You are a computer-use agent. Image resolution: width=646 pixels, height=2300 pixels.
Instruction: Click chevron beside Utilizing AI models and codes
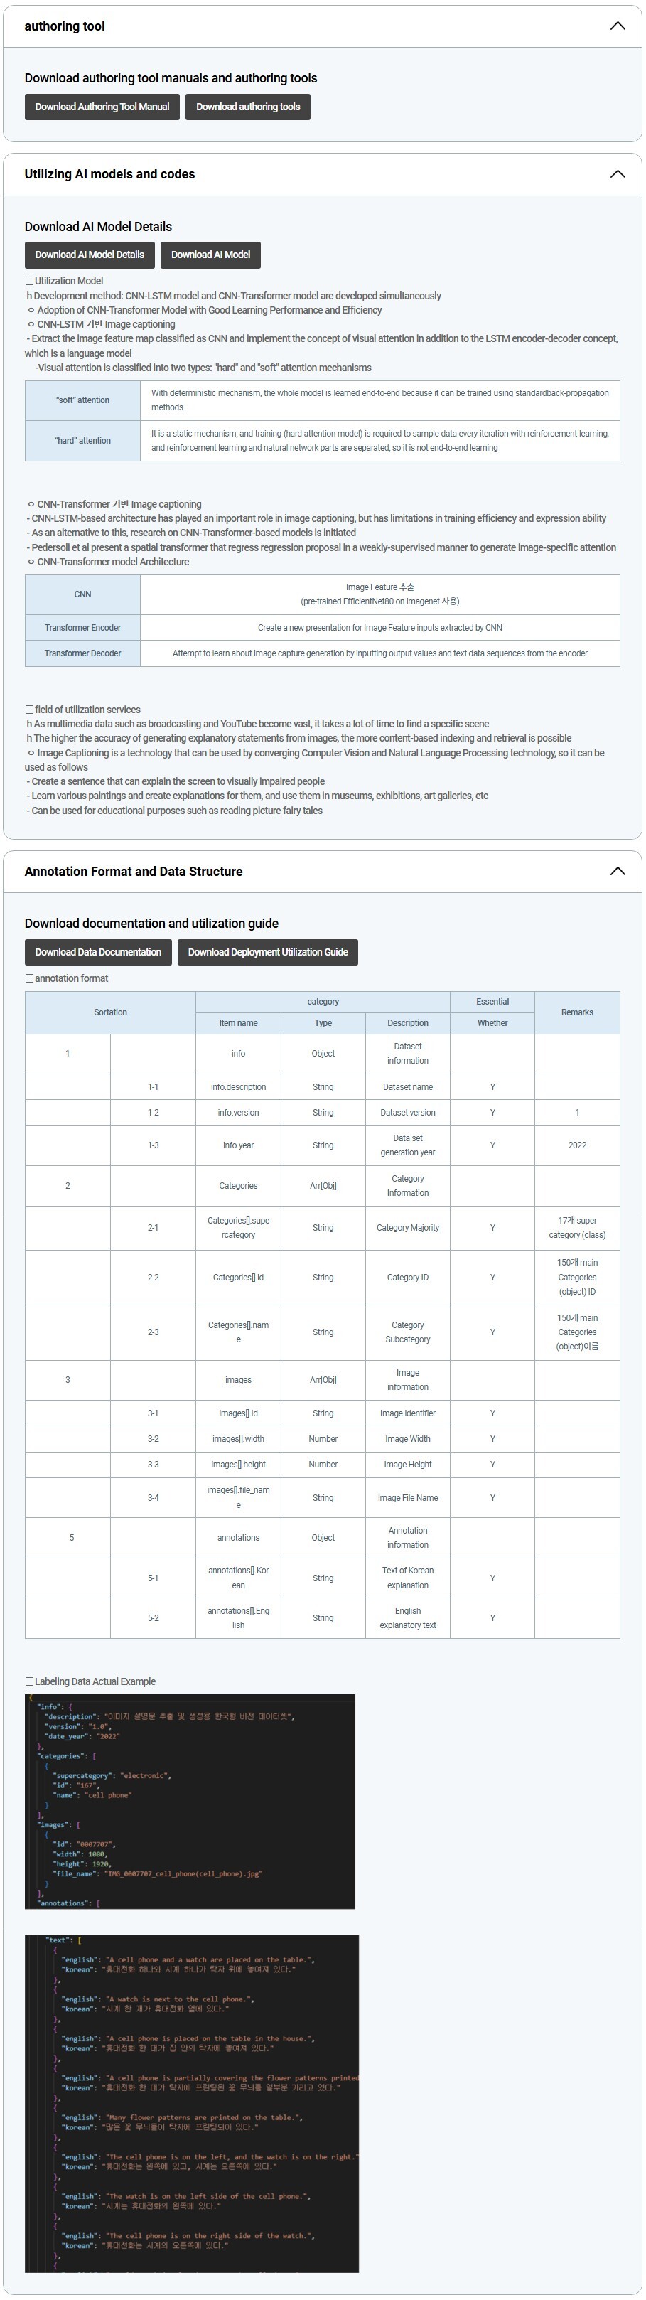tap(617, 174)
